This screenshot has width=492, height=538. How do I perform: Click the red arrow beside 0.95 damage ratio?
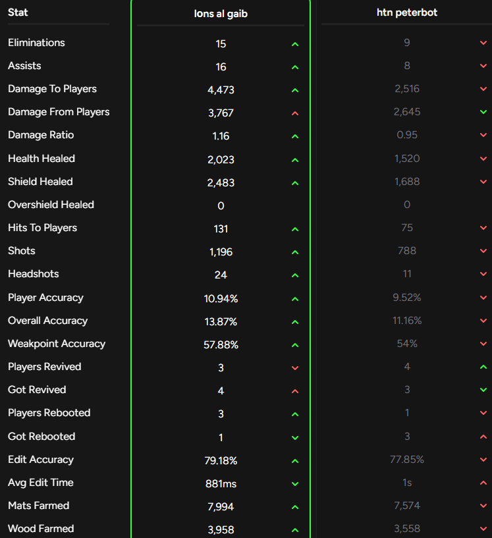click(483, 135)
